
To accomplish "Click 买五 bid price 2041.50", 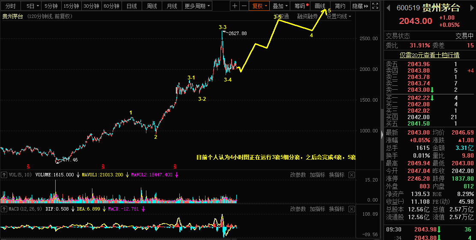I will tap(419, 124).
